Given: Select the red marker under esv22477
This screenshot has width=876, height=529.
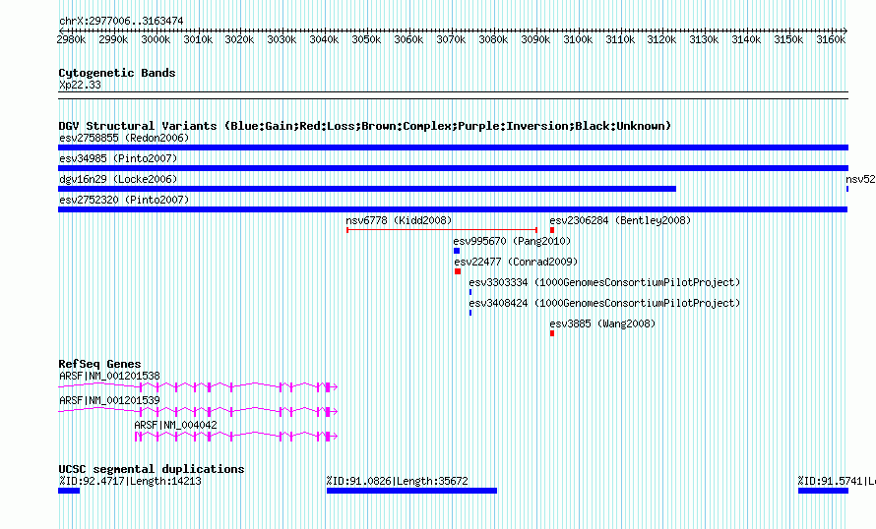Looking at the screenshot, I should [x=458, y=271].
